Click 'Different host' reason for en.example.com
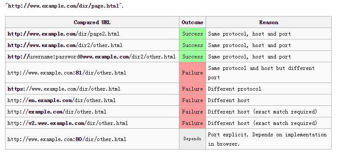The image size is (338, 155). (228, 100)
